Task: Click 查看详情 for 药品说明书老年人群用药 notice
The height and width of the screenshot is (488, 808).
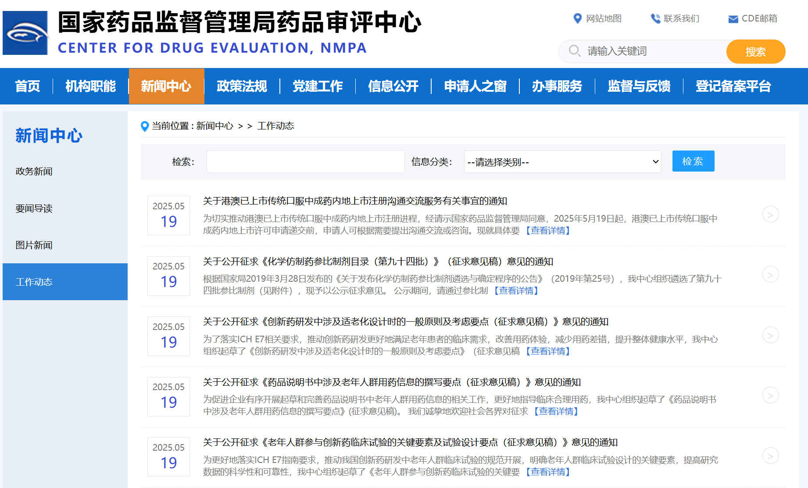Action: [556, 411]
